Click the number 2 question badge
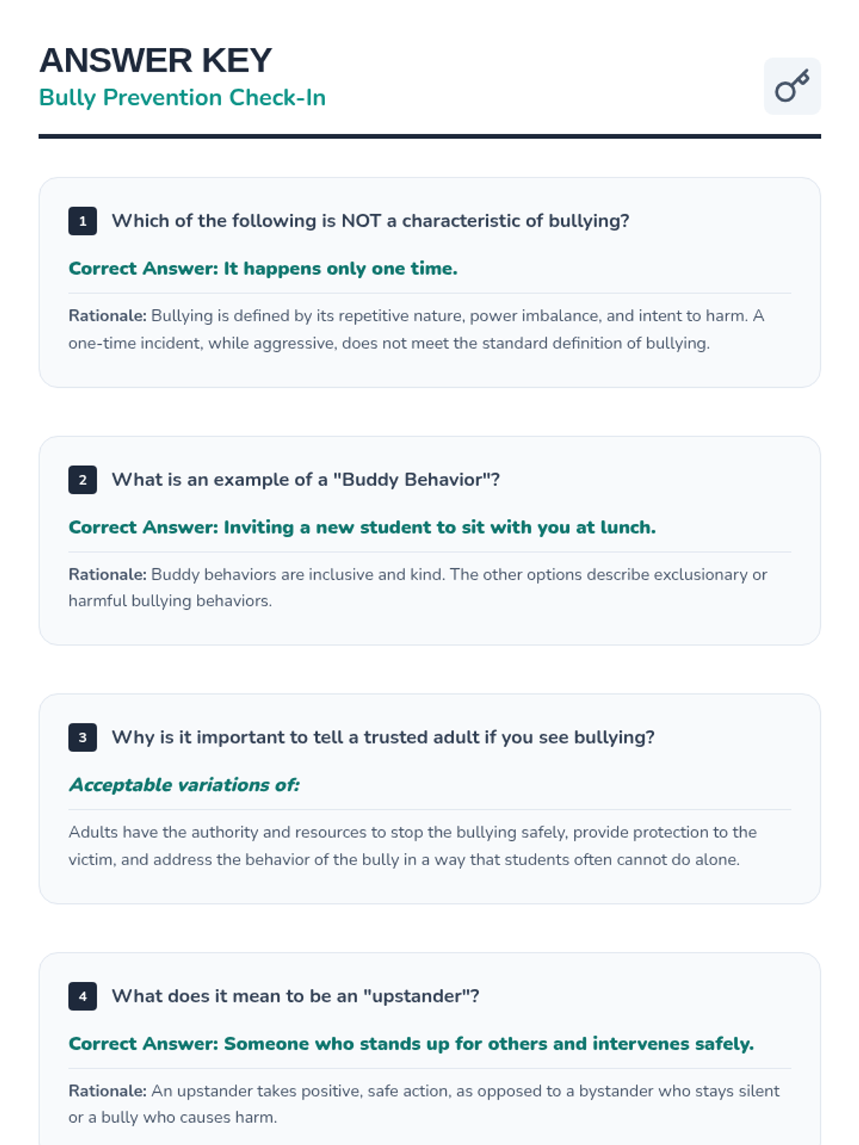Screen dimensions: 859x1145 [x=82, y=480]
